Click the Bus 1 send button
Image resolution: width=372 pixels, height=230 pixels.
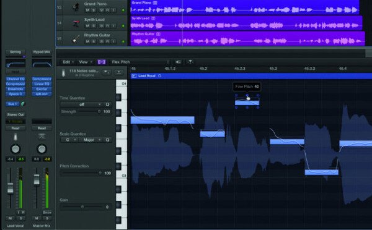pyautogui.click(x=13, y=104)
